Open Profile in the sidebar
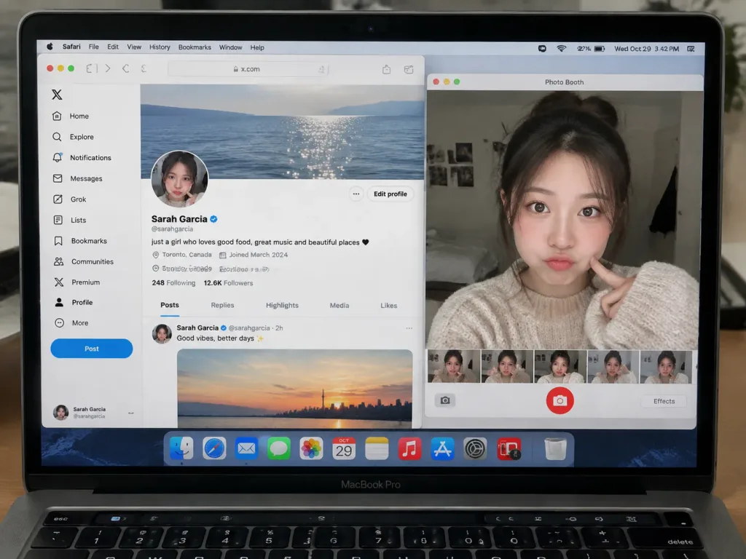This screenshot has height=559, width=746. [x=73, y=302]
